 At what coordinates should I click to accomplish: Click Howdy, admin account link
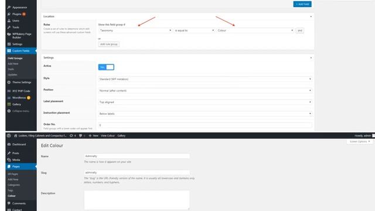click(x=363, y=135)
